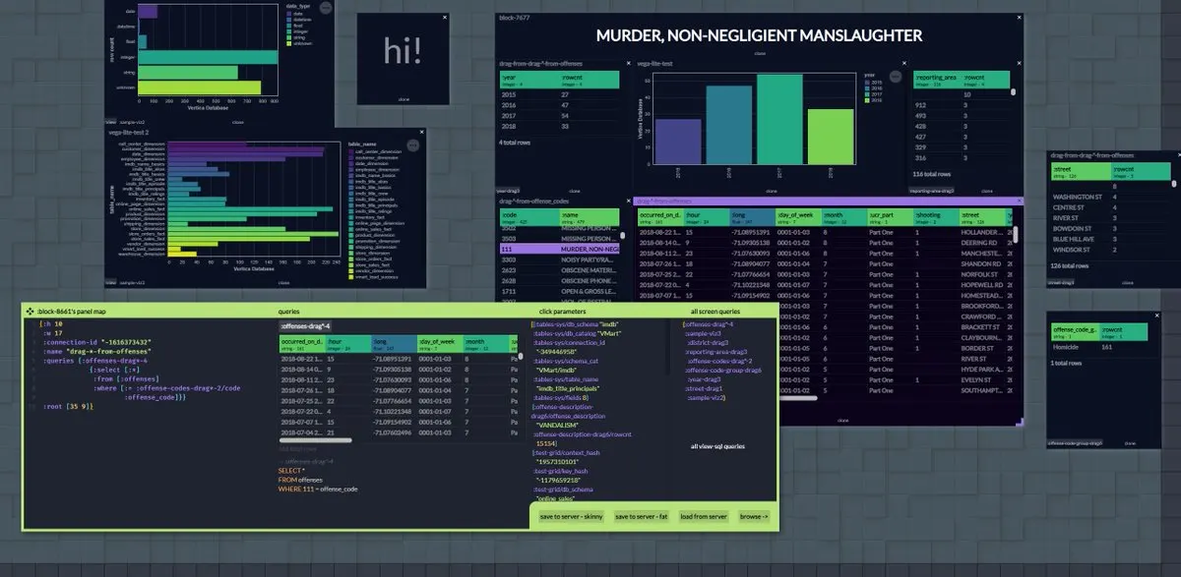Open the vega-lite-test 2 chart options menu
1181x577 pixels.
tap(412, 144)
